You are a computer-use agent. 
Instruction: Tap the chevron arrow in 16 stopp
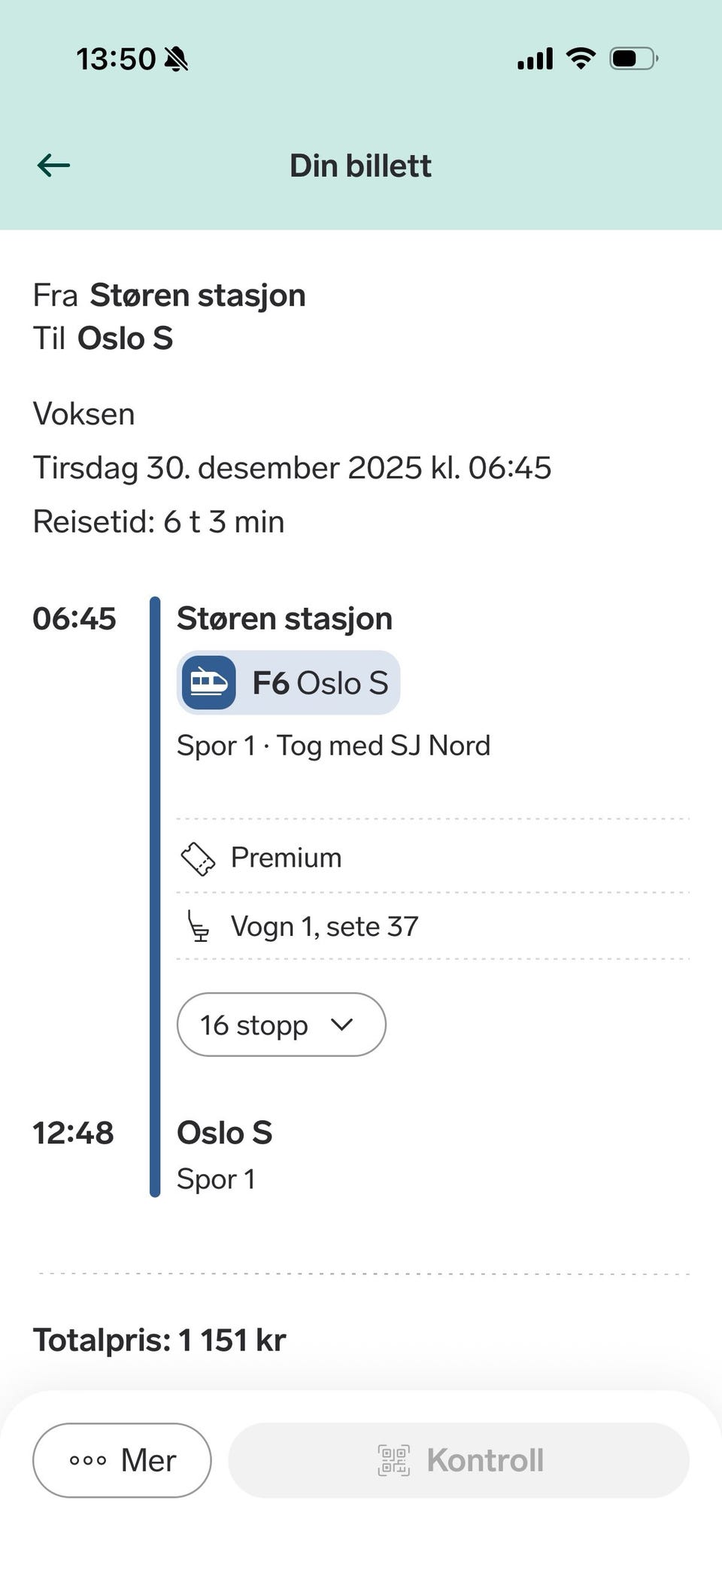pyautogui.click(x=341, y=1025)
